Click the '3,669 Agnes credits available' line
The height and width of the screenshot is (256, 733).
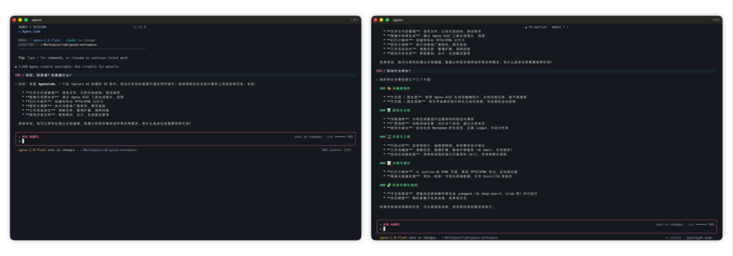(x=67, y=66)
